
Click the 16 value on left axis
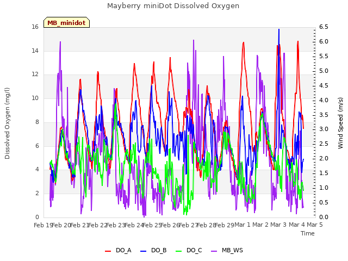pyautogui.click(x=35, y=27)
